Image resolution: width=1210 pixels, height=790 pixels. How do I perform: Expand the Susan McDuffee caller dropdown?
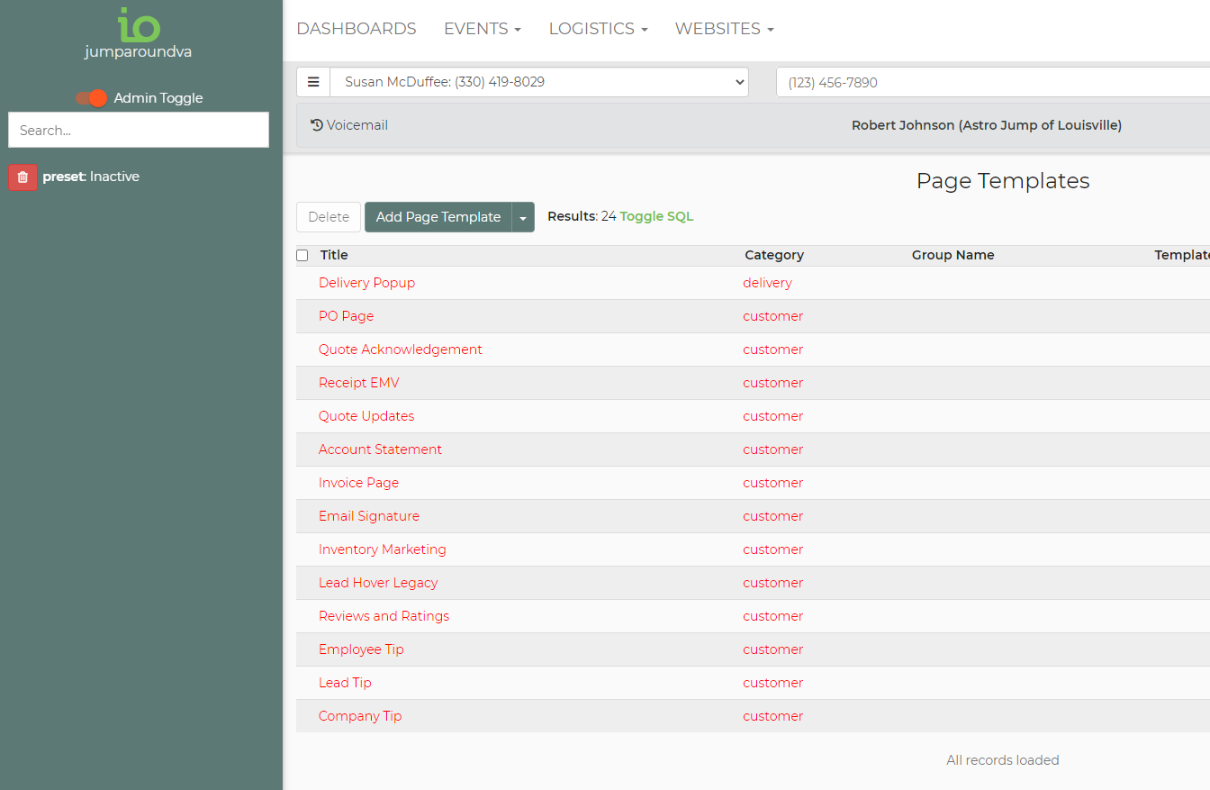click(x=538, y=82)
